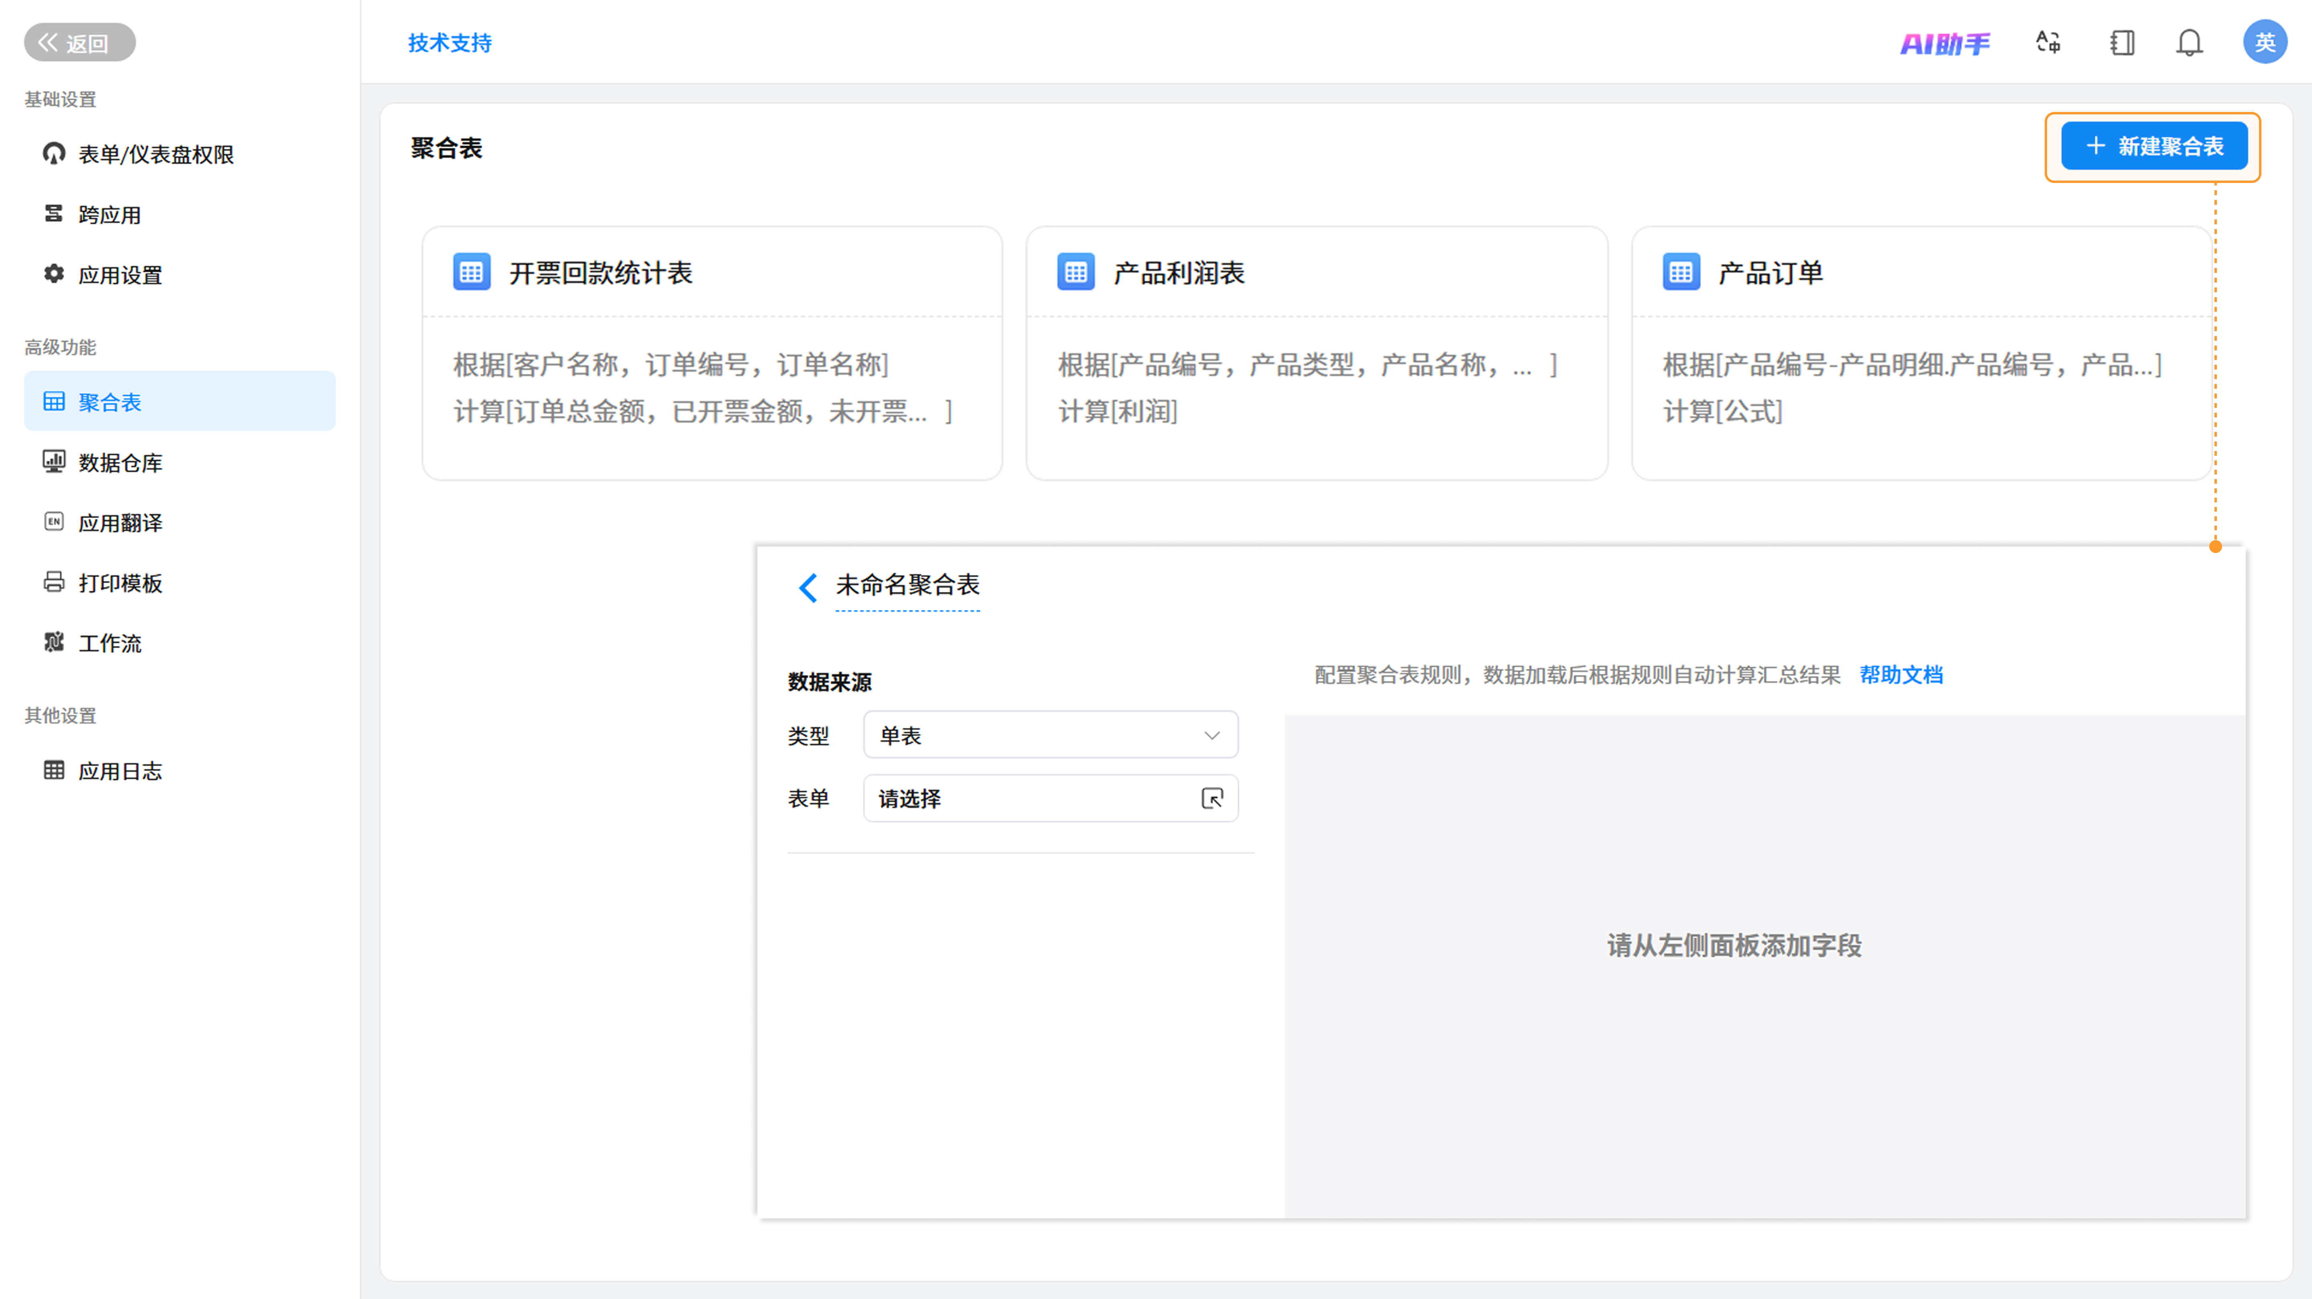Open the 产品利润表 card

(1317, 353)
